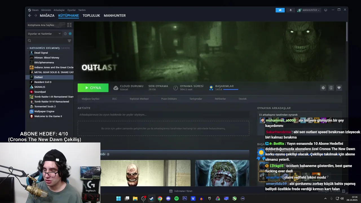Image resolution: width=361 pixels, height=203 pixels.
Task: Click the play time clock icon
Action: [175, 88]
